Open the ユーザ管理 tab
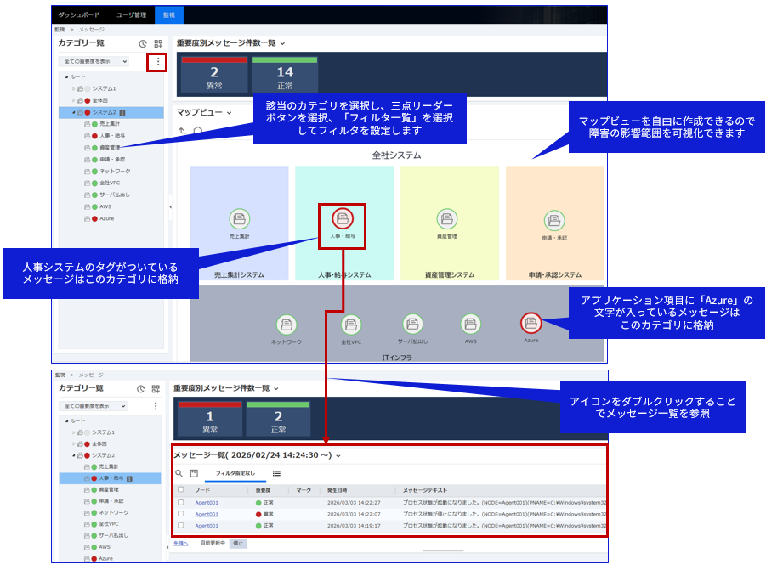 [x=131, y=15]
